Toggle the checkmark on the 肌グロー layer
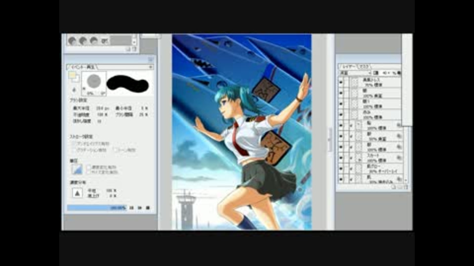The height and width of the screenshot is (266, 474). click(351, 168)
